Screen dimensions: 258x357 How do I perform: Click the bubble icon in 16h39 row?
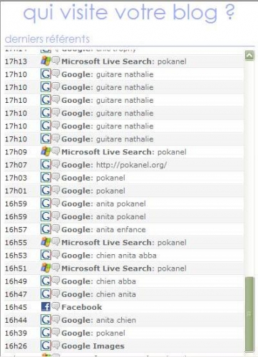click(56, 332)
